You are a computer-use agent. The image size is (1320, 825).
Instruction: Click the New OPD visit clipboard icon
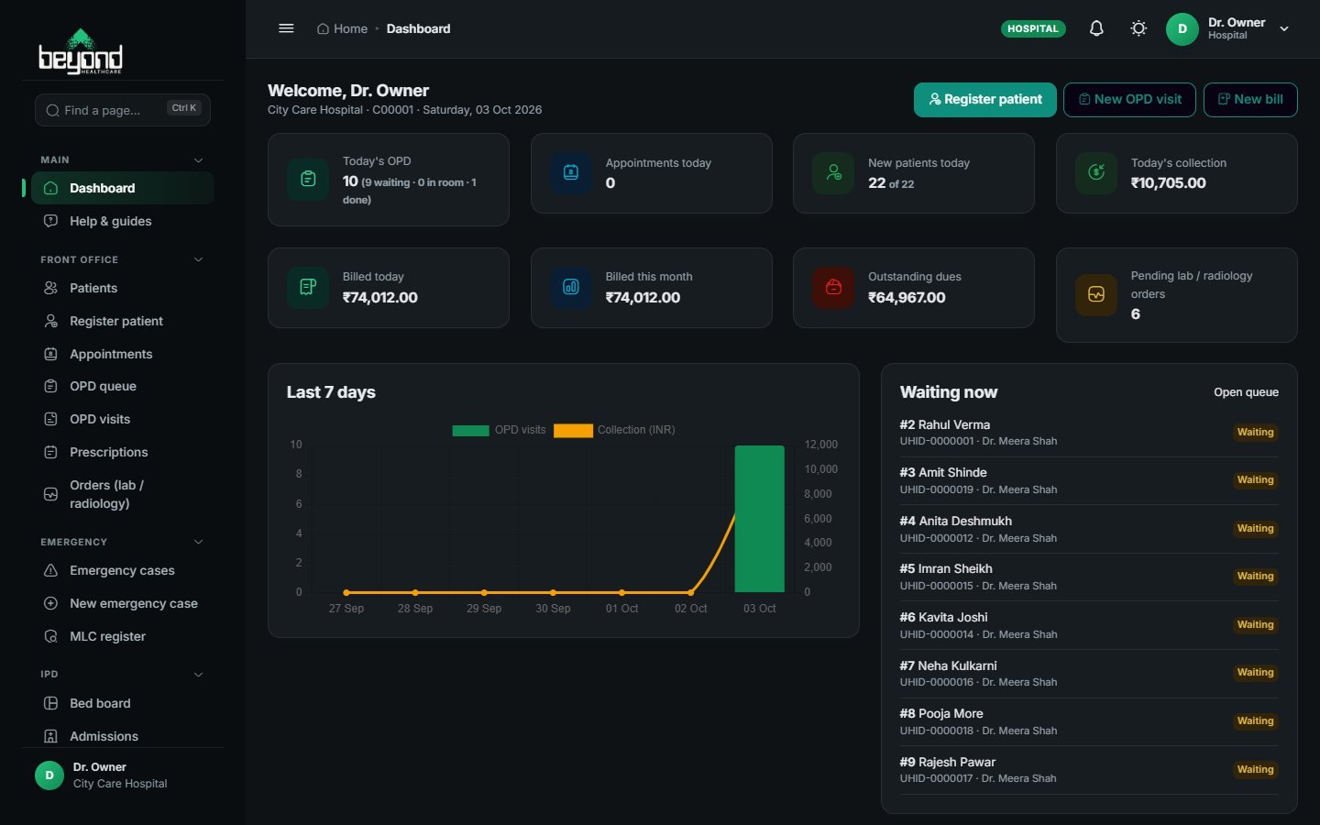click(x=1084, y=99)
